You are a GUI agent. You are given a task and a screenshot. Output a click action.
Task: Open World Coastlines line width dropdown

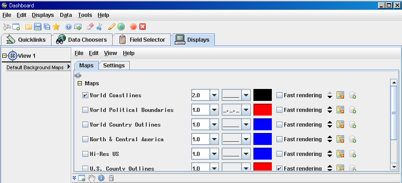pos(214,95)
